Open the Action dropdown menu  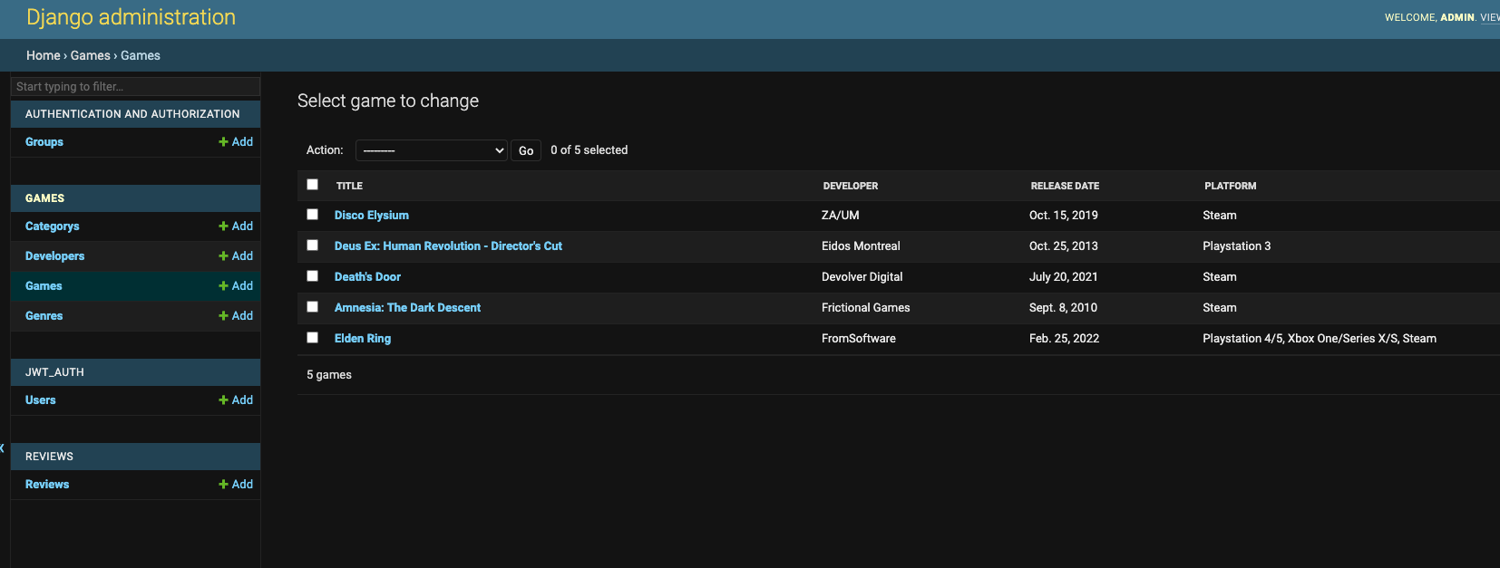coord(431,150)
